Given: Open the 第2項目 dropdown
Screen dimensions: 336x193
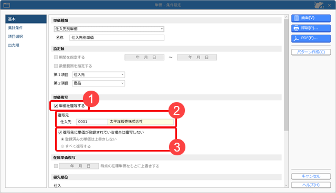Looking at the screenshot, I should point(98,83).
